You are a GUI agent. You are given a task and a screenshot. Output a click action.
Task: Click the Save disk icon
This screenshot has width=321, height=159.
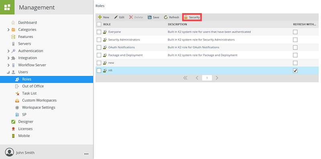point(150,17)
